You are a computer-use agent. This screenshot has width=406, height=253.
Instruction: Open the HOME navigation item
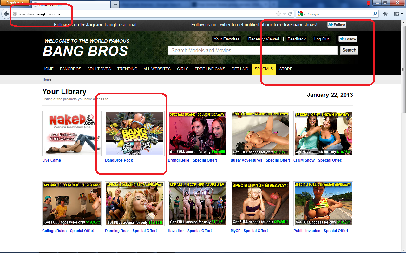(x=48, y=69)
